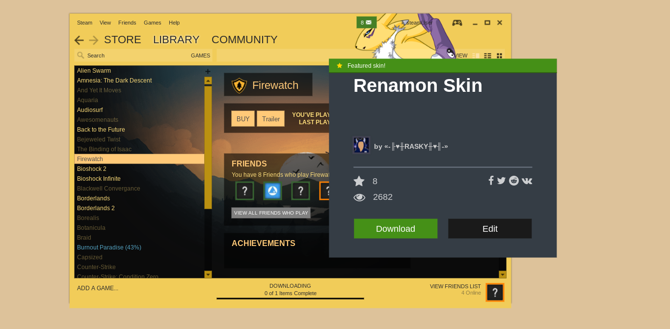Select Braid in the list
670x329 pixels.
point(139,238)
